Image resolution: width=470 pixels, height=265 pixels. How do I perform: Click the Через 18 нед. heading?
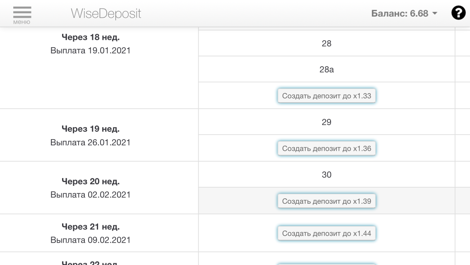click(x=91, y=37)
